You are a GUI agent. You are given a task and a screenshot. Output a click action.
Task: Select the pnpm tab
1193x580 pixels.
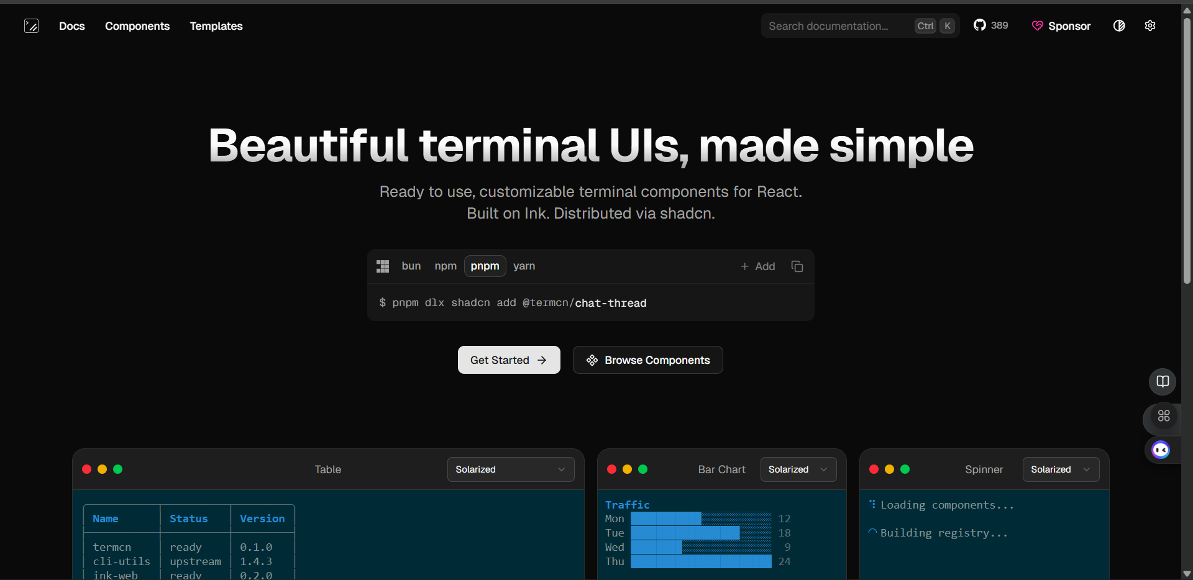[485, 266]
